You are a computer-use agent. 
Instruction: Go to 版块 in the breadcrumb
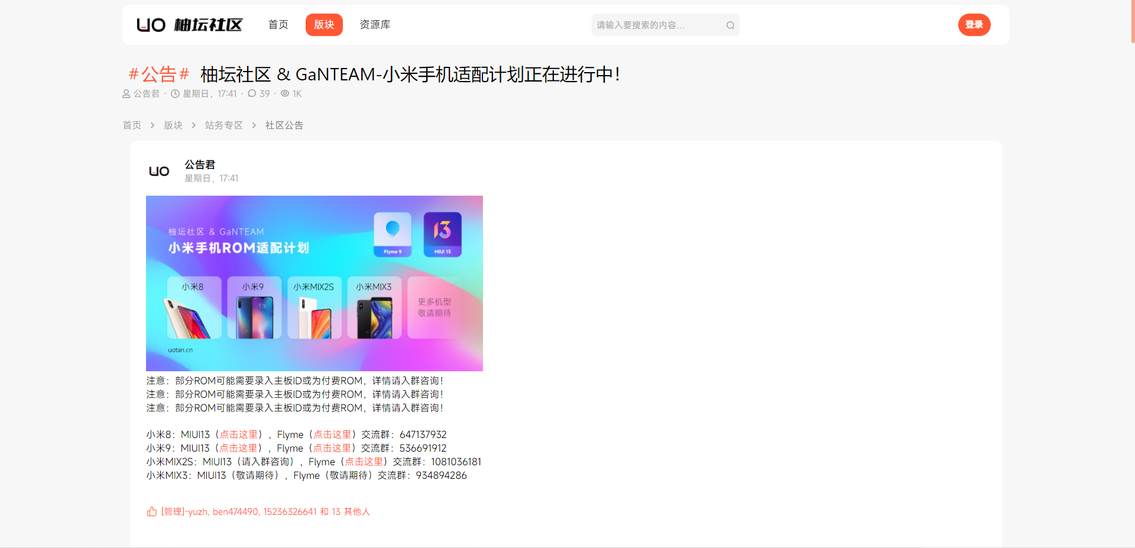(173, 125)
